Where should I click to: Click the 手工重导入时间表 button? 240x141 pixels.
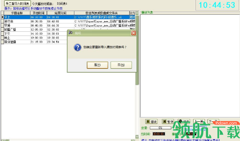tap(17, 3)
